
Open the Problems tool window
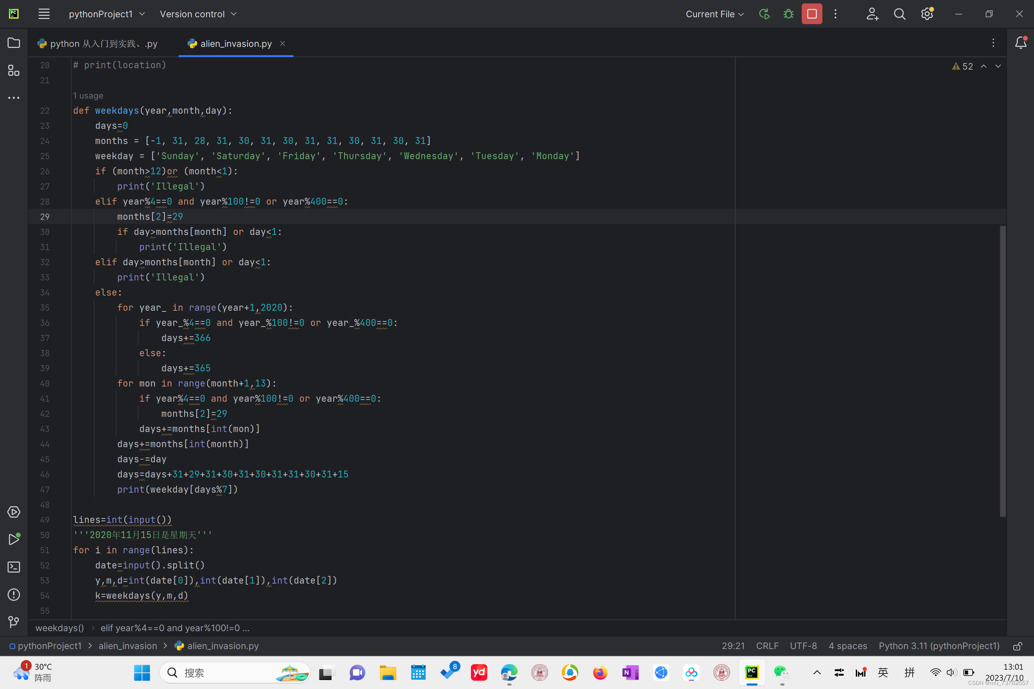[x=14, y=595]
